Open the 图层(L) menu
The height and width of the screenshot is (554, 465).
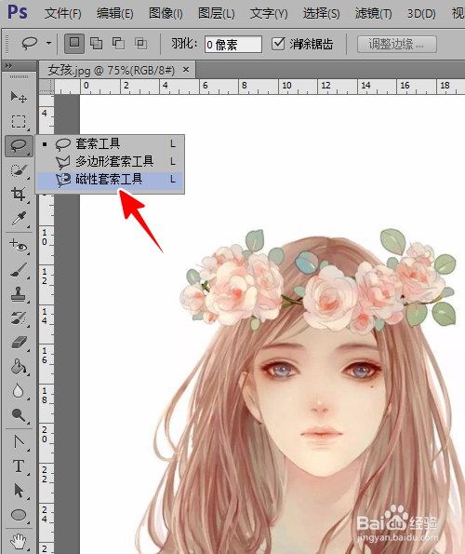point(216,14)
